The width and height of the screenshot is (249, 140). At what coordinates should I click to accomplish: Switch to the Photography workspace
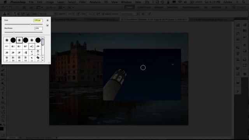[x=191, y=7]
